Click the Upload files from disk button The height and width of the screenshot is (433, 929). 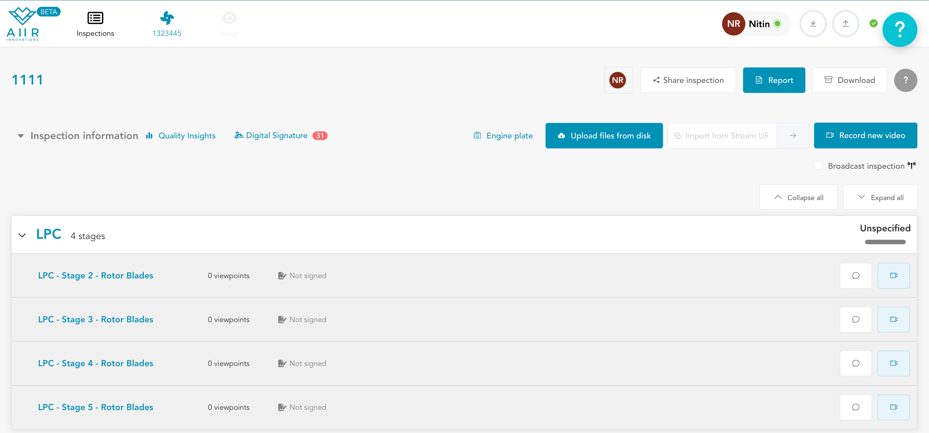point(603,136)
